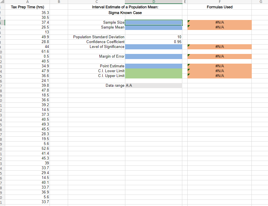
Task: Select the Confidence Coefficient value 0.95
Action: (x=154, y=42)
